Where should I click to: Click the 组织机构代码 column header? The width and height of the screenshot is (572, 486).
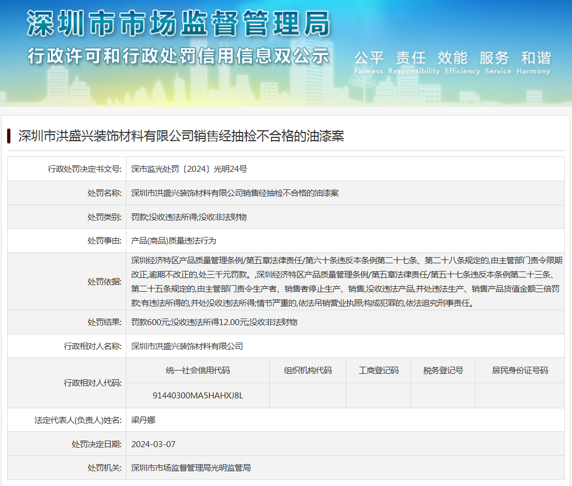tap(308, 371)
